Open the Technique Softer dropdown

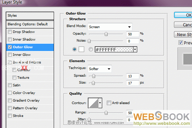coord(100,69)
